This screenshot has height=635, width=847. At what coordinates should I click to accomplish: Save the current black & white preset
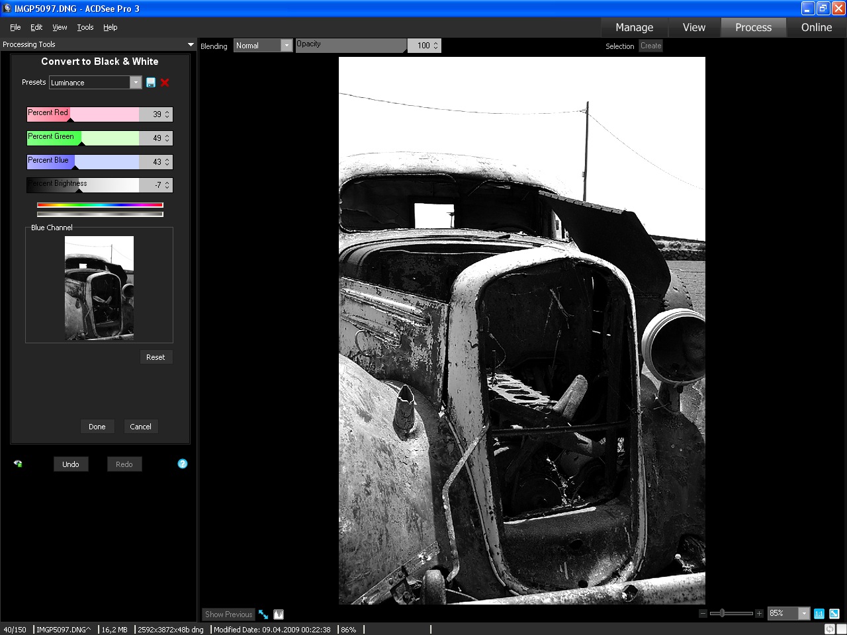click(x=151, y=83)
